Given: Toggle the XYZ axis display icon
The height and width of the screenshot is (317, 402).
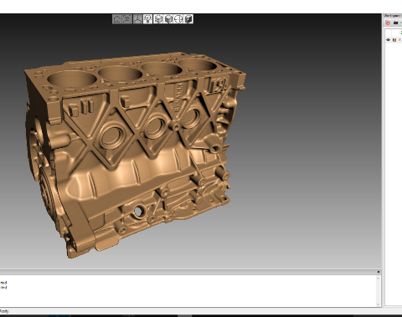Looking at the screenshot, I should click(137, 19).
